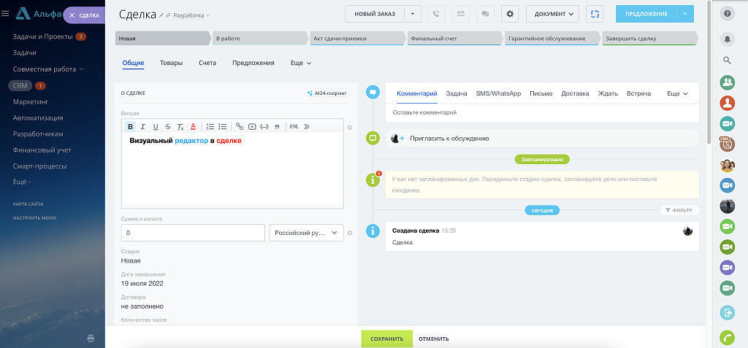Pick the text color in the editor
This screenshot has height=348, width=748.
coord(193,126)
